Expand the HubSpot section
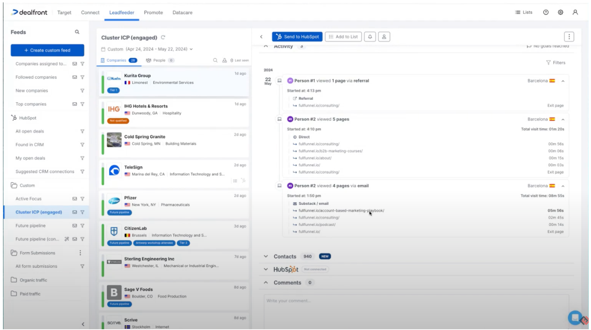Screen dimensions: 591x330 point(266,269)
